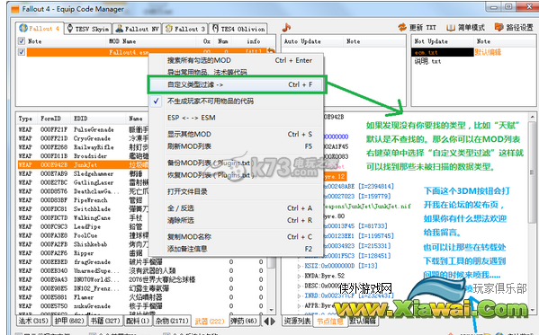Select the Shishkebab weapon row
The height and width of the screenshot is (335, 539).
(83, 244)
